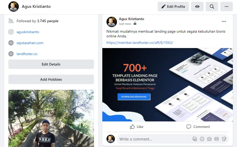237x147 pixels.
Task: Click the Comment speech bubble button
Action: [198, 127]
